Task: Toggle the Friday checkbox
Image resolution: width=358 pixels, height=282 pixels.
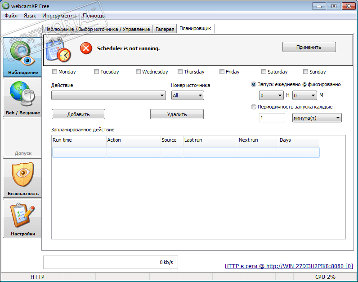Action: point(222,72)
